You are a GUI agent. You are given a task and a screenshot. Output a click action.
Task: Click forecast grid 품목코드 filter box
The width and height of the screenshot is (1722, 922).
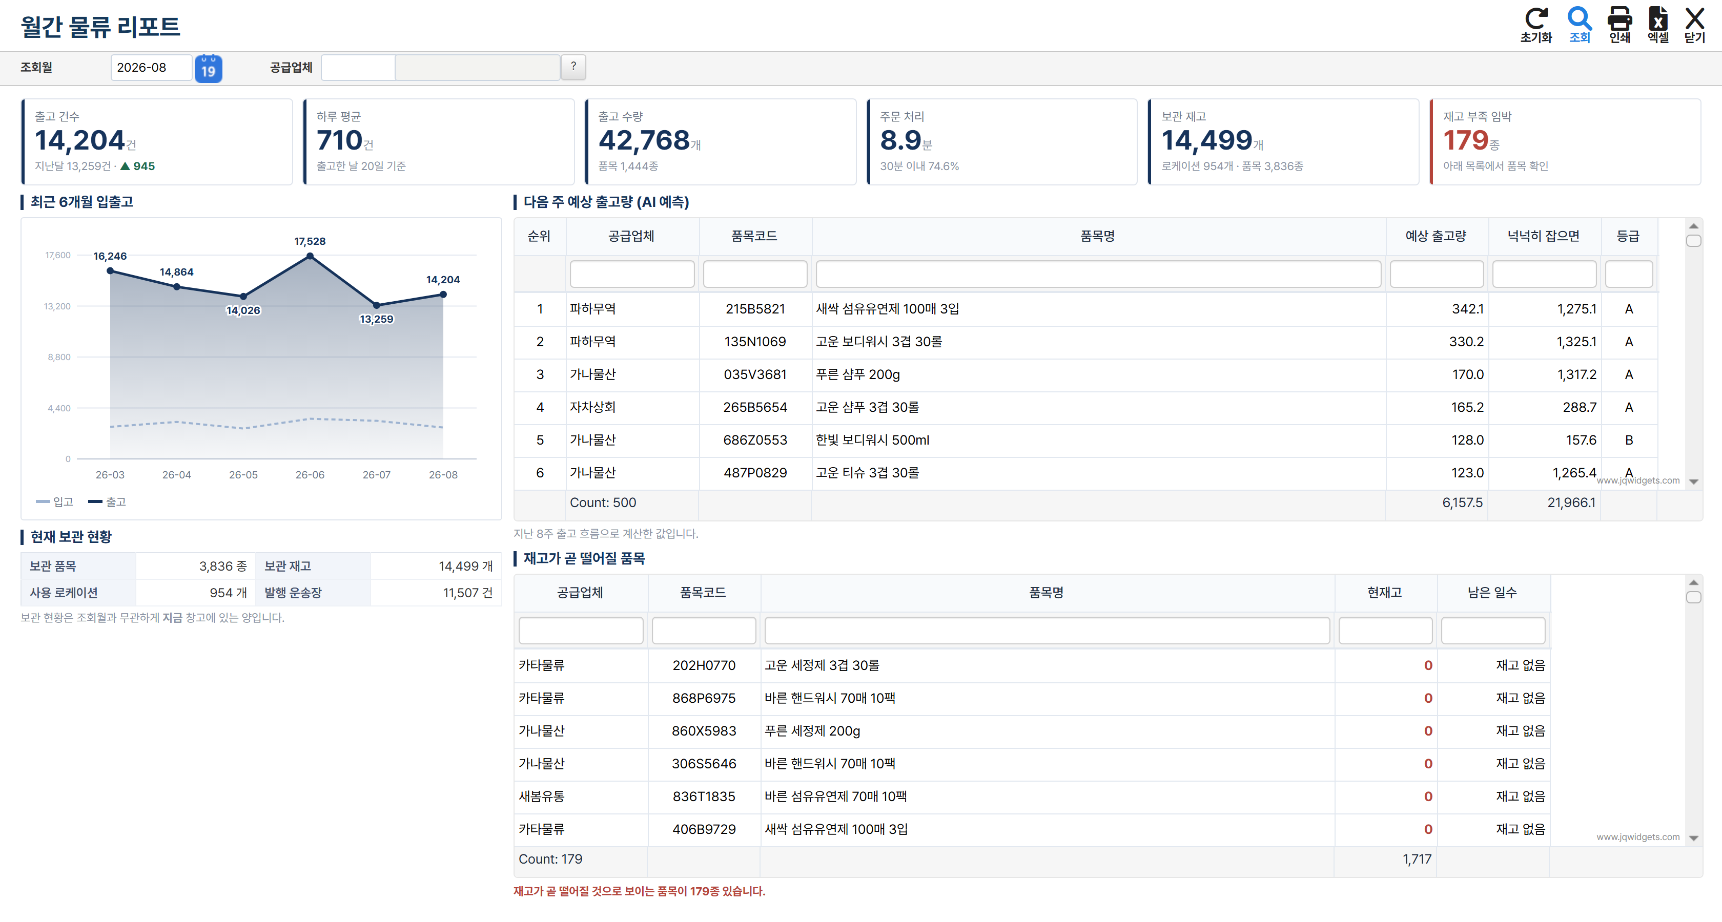click(755, 274)
